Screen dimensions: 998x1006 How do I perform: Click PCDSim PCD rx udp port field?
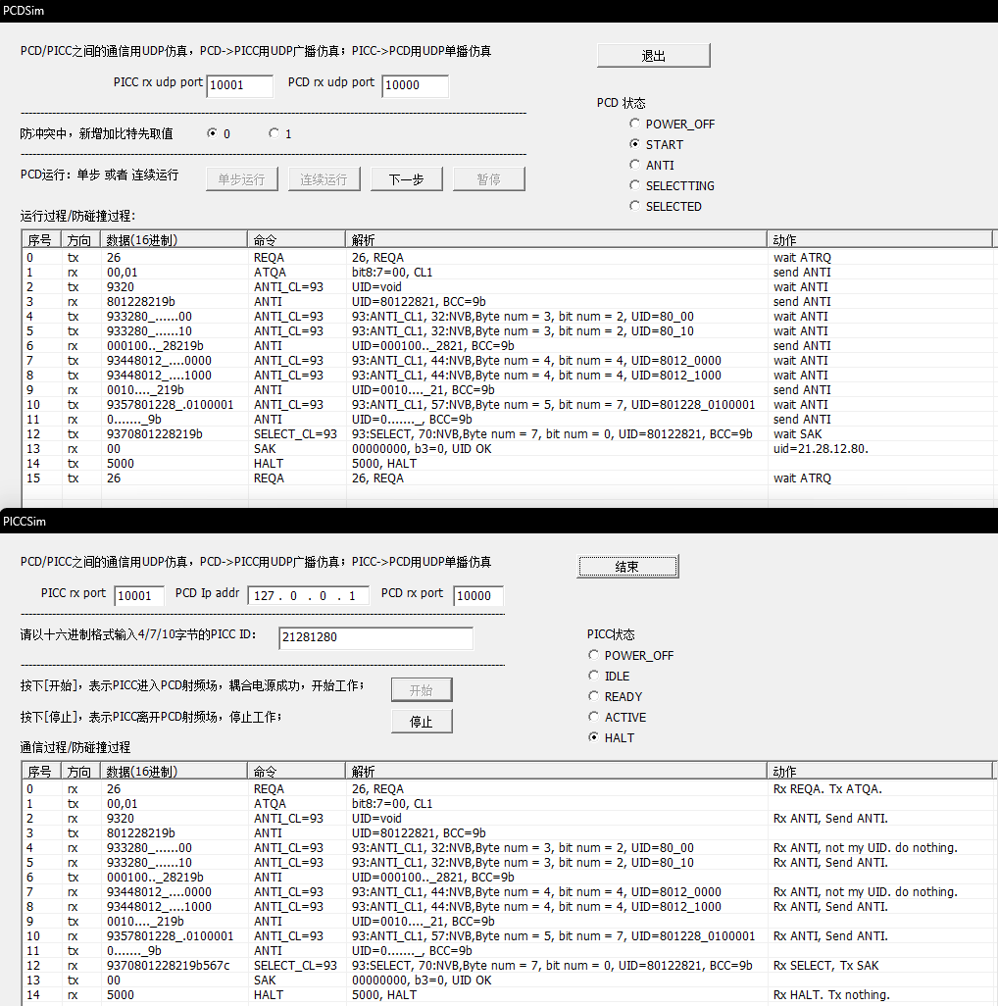[414, 86]
